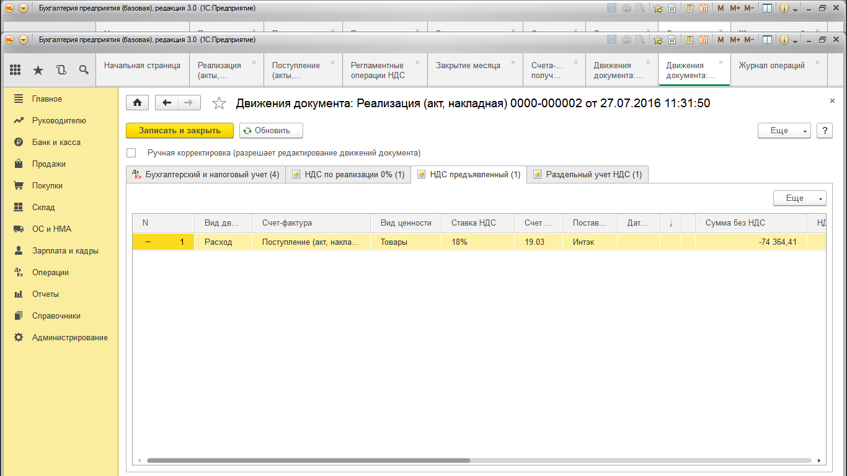The width and height of the screenshot is (847, 476).
Task: Open the calculator in the back window title bar
Action: (689, 8)
